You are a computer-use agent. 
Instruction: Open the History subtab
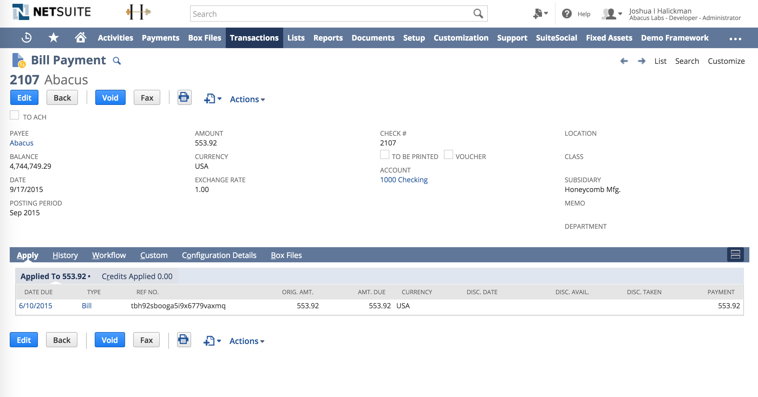[65, 255]
